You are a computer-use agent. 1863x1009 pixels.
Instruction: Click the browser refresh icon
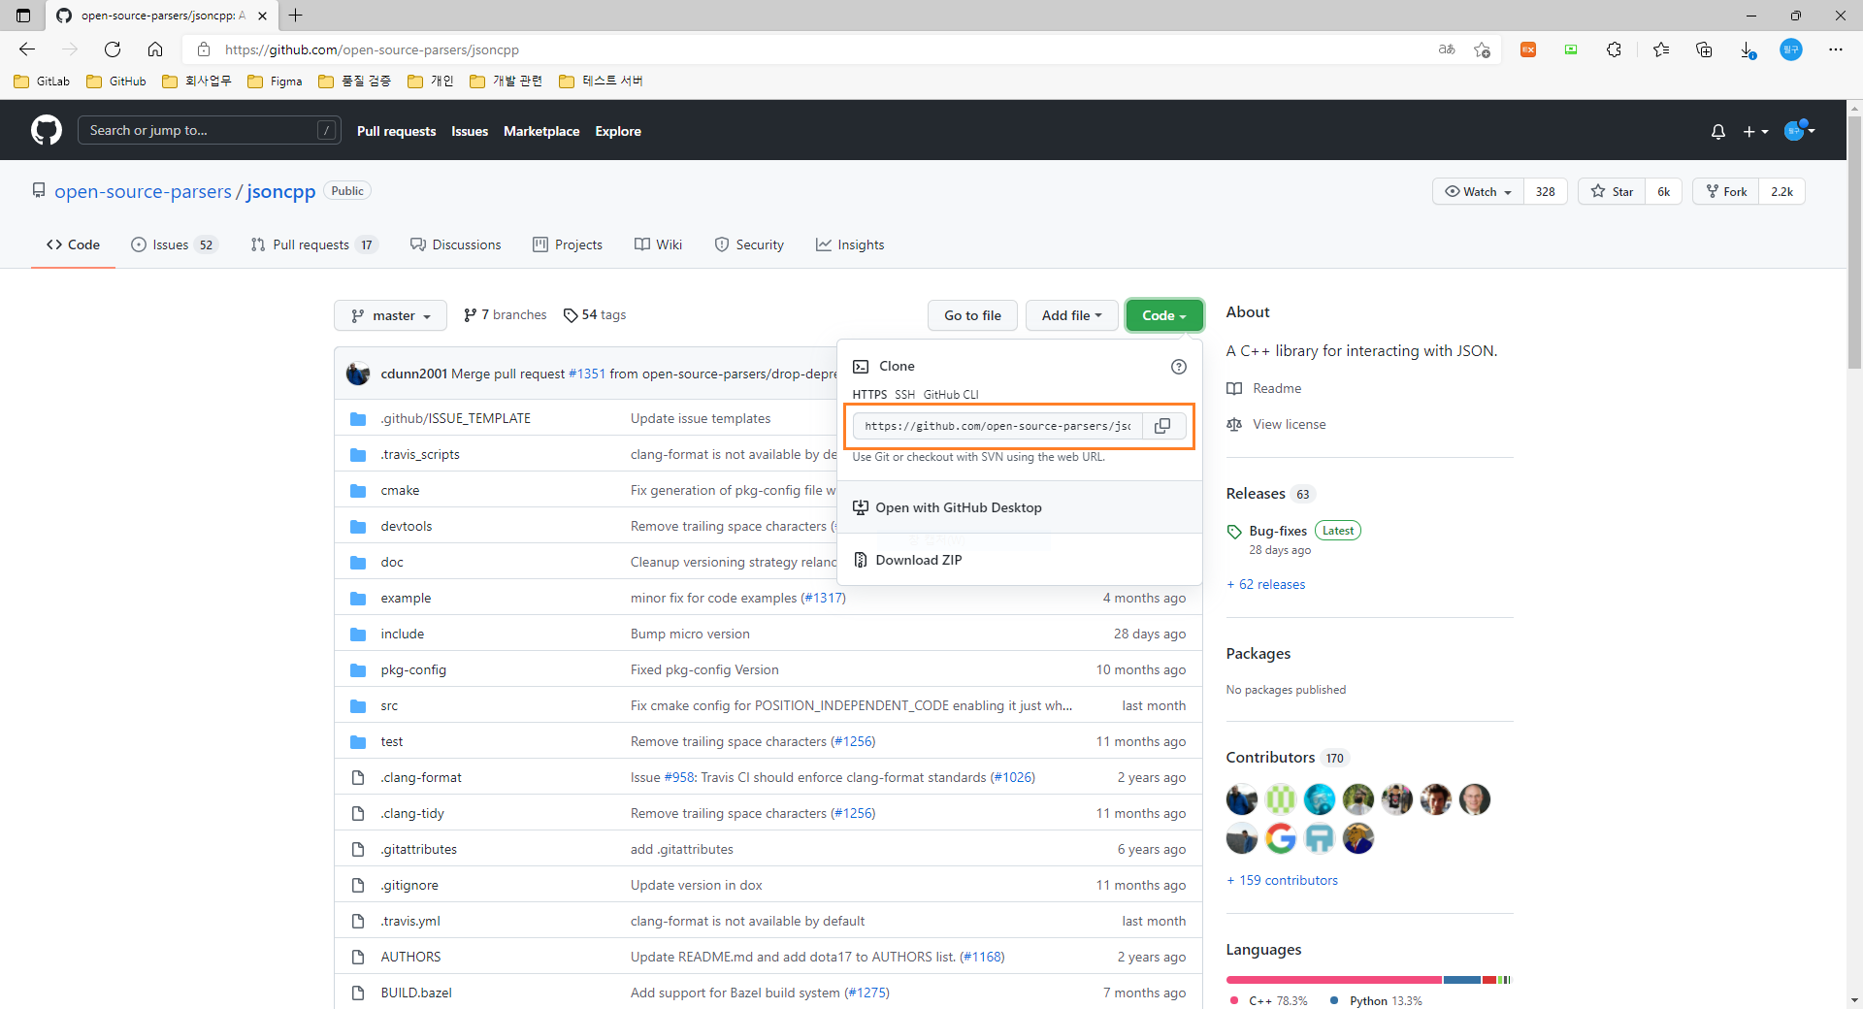tap(113, 49)
